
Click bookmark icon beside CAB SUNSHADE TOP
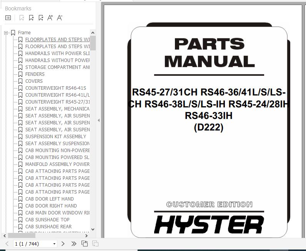(x=20, y=220)
